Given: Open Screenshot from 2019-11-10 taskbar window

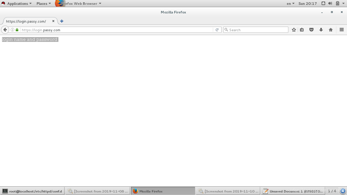Looking at the screenshot, I should click(228, 191).
